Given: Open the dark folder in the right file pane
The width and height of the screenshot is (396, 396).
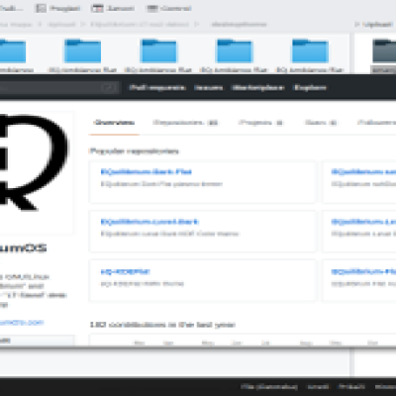Looking at the screenshot, I should 384,51.
